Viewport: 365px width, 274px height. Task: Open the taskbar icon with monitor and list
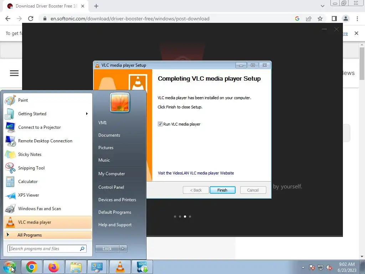(x=98, y=267)
